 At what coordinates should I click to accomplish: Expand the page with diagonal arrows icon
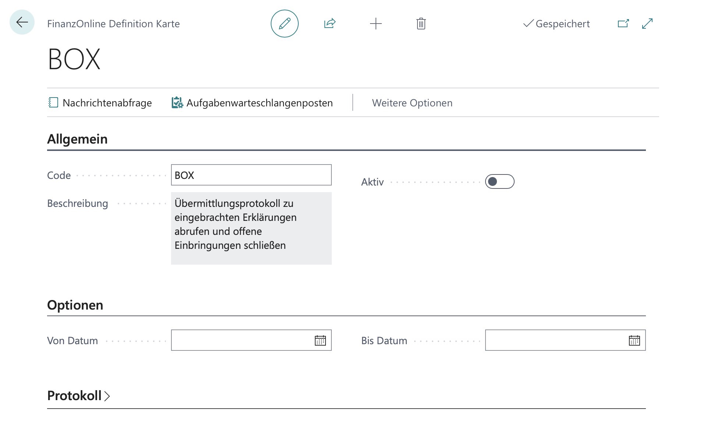[x=647, y=24]
